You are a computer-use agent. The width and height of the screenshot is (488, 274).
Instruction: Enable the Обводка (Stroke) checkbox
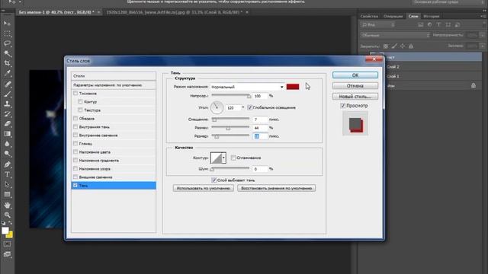(x=75, y=118)
